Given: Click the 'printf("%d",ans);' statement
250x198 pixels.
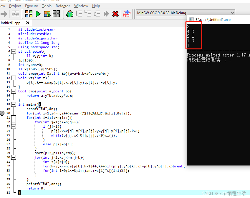Looking at the screenshot, I should (44, 184).
